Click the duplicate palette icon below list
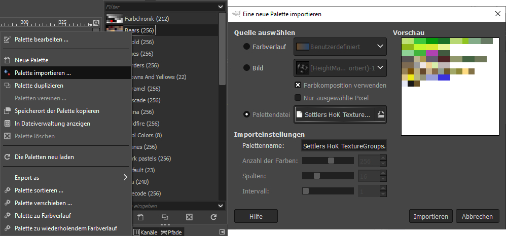The image size is (506, 236). (x=165, y=217)
